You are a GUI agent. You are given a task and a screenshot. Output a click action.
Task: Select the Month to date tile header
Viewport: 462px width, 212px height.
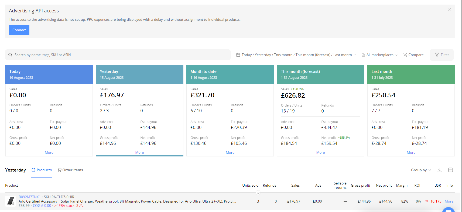[230, 74]
